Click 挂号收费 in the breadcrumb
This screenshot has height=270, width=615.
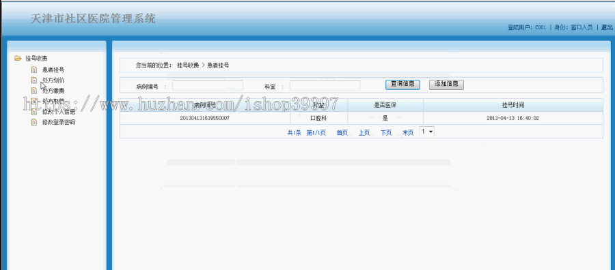188,65
